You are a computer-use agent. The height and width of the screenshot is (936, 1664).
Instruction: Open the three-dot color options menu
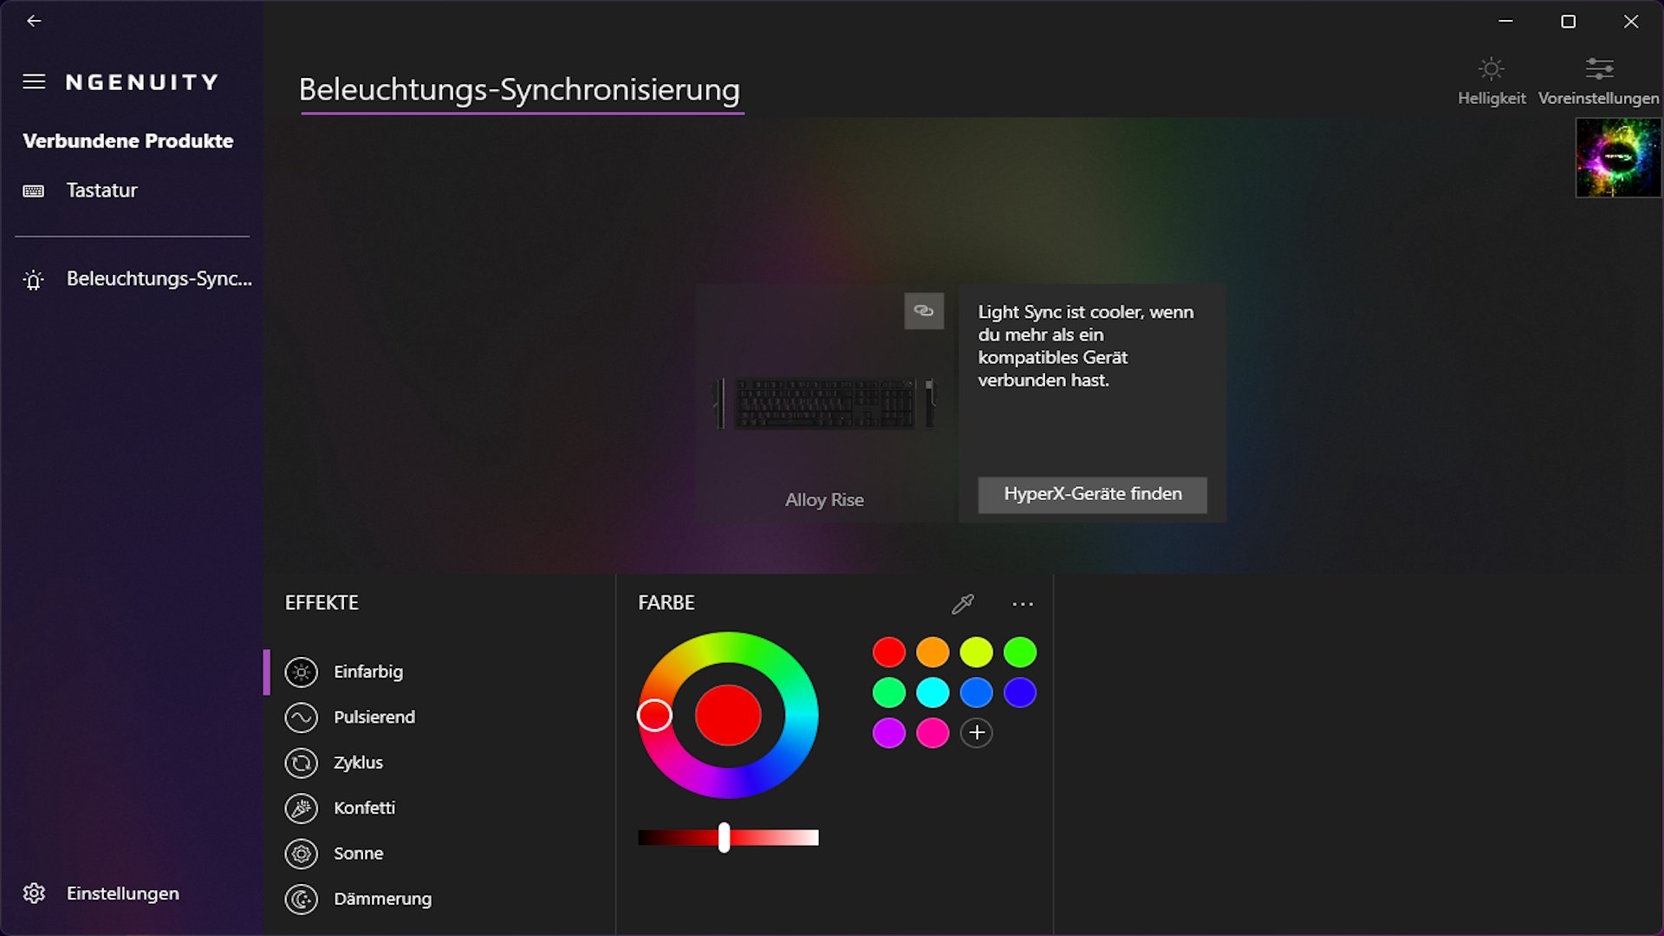1023,604
